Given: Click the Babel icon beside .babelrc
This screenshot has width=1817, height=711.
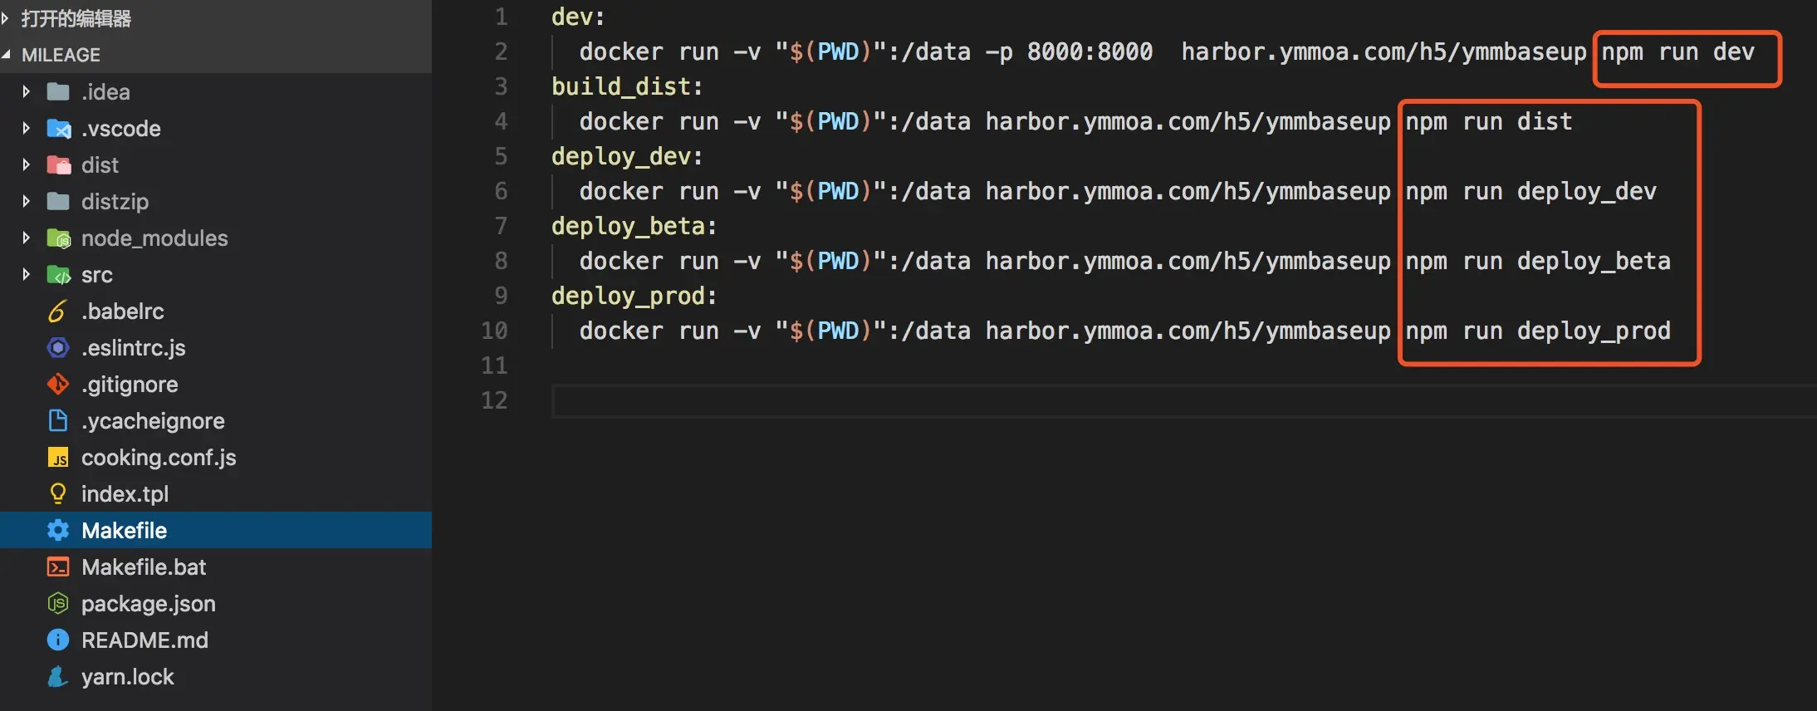Looking at the screenshot, I should click(x=57, y=311).
